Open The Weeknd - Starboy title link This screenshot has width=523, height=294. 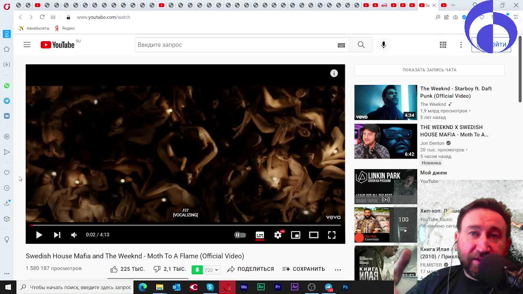[x=456, y=92]
